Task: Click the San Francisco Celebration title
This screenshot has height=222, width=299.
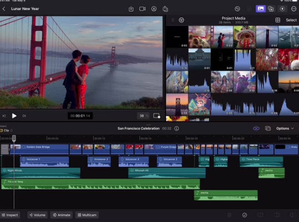Action: coord(139,129)
